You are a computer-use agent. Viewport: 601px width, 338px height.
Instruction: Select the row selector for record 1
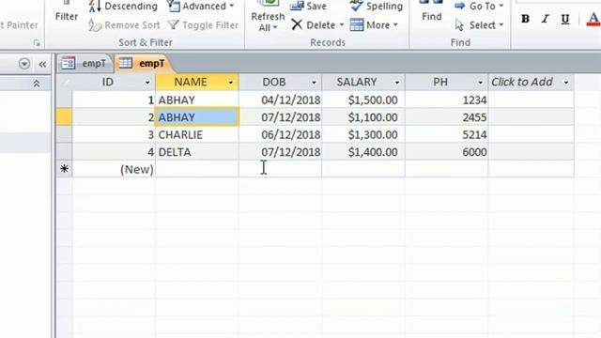tap(65, 100)
